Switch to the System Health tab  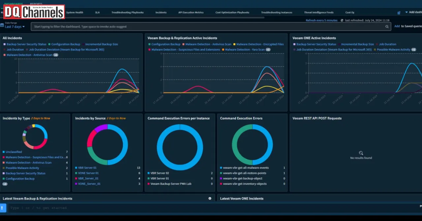tap(75, 13)
